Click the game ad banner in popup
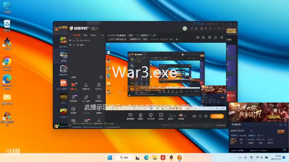Image resolution: width=289 pixels, height=162 pixels. [x=259, y=112]
